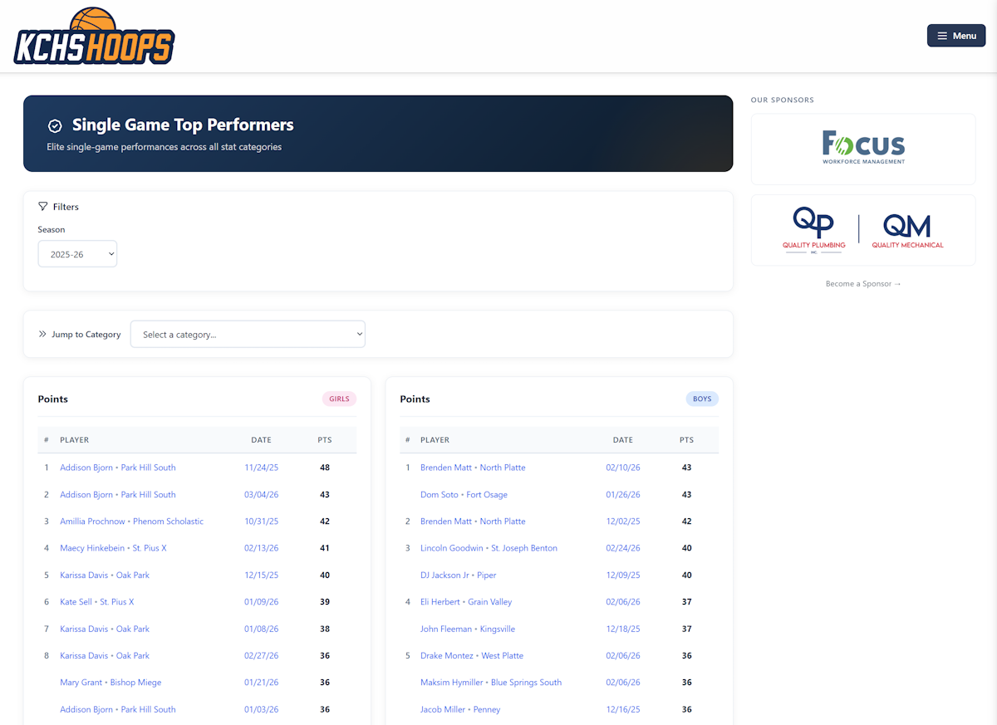Image resolution: width=997 pixels, height=725 pixels.
Task: Open Jacob Miller Penney entry
Action: click(460, 709)
